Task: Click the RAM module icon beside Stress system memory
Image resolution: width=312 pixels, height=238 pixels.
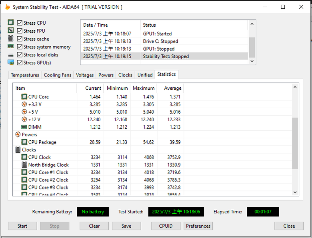Action: point(11,46)
